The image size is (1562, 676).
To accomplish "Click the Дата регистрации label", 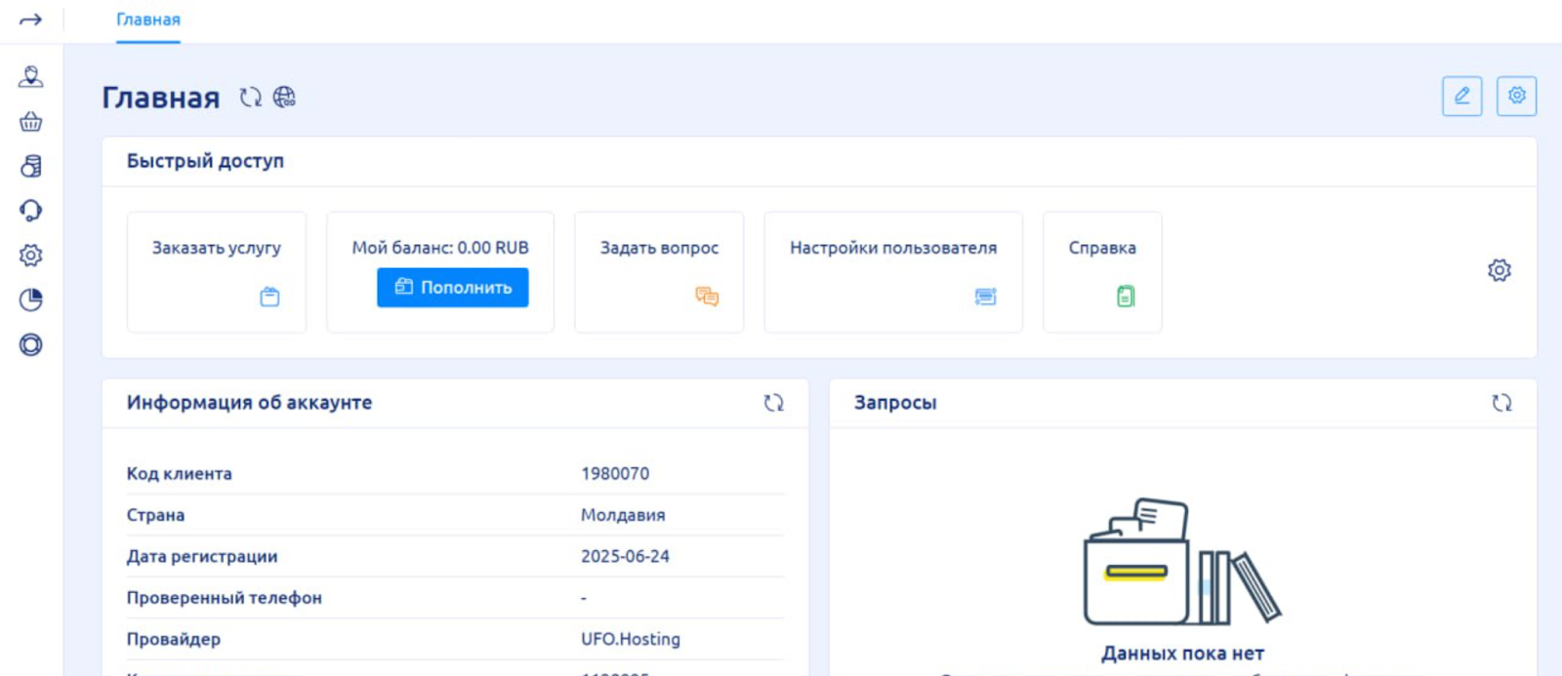I will point(202,556).
